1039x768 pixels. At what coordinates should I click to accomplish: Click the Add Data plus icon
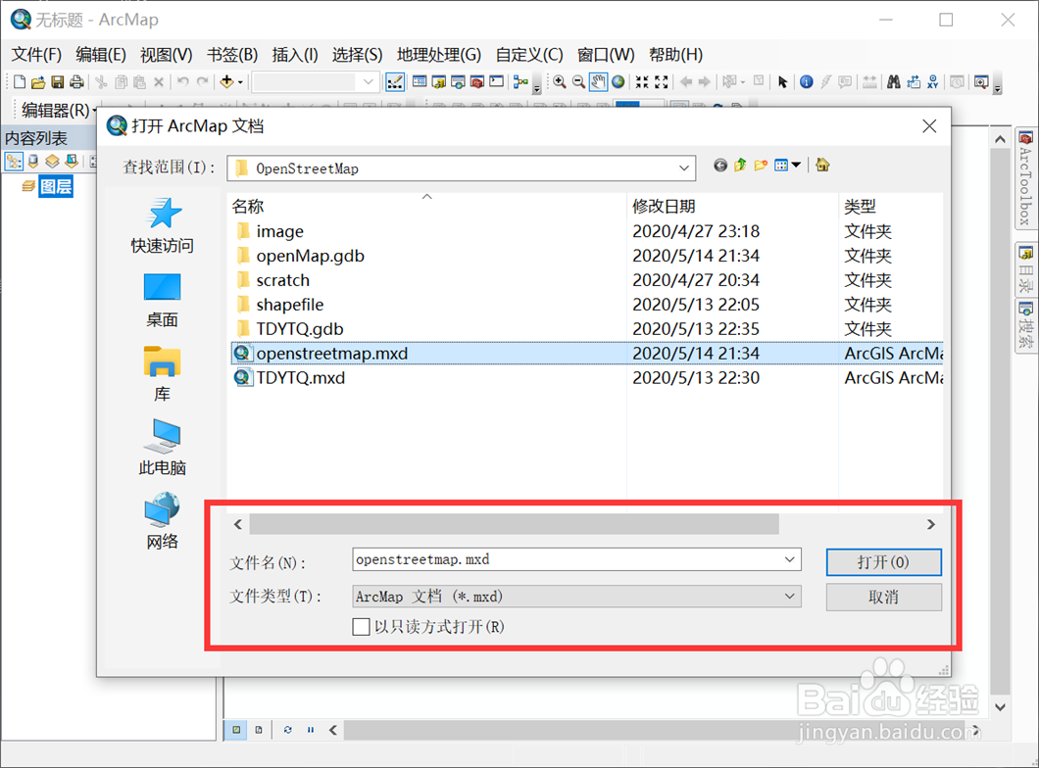point(226,81)
